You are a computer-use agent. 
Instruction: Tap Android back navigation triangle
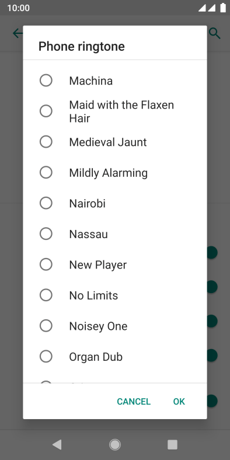(57, 445)
